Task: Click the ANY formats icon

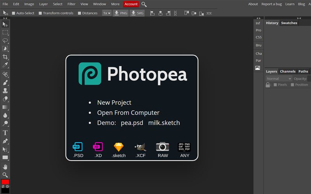Action: (184, 147)
